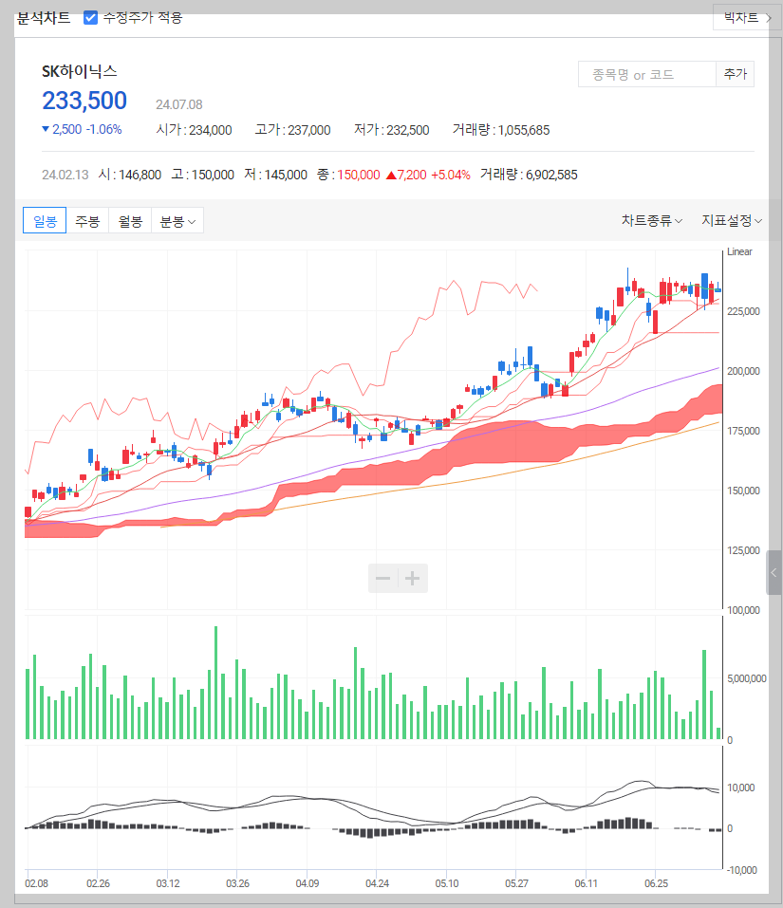This screenshot has width=783, height=908.
Task: Open the 지표설정 dropdown
Action: tap(732, 221)
